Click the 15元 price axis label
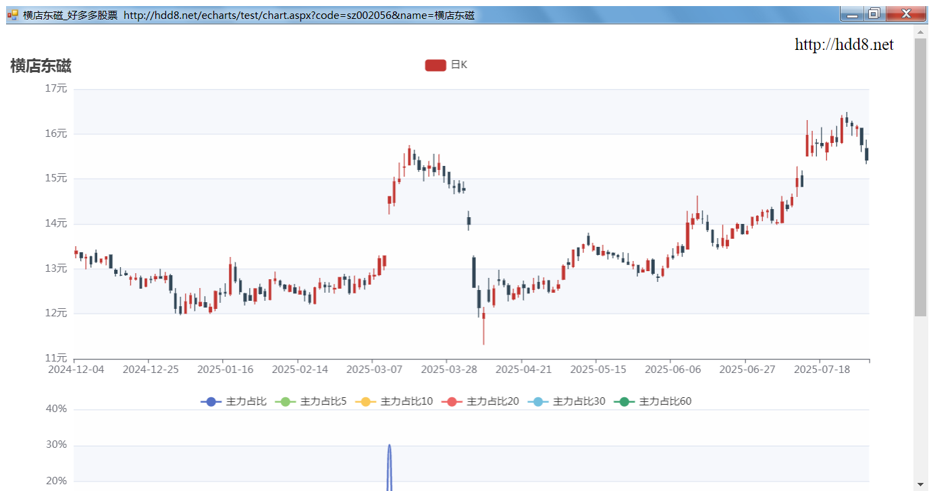The height and width of the screenshot is (491, 931). coord(56,178)
